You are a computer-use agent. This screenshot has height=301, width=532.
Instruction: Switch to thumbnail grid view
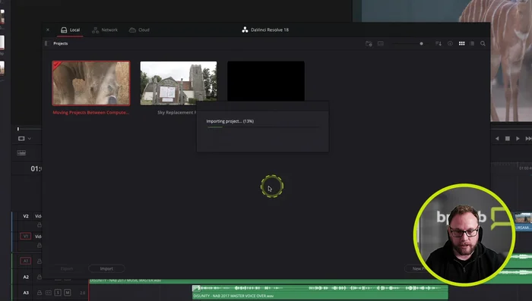click(x=462, y=43)
